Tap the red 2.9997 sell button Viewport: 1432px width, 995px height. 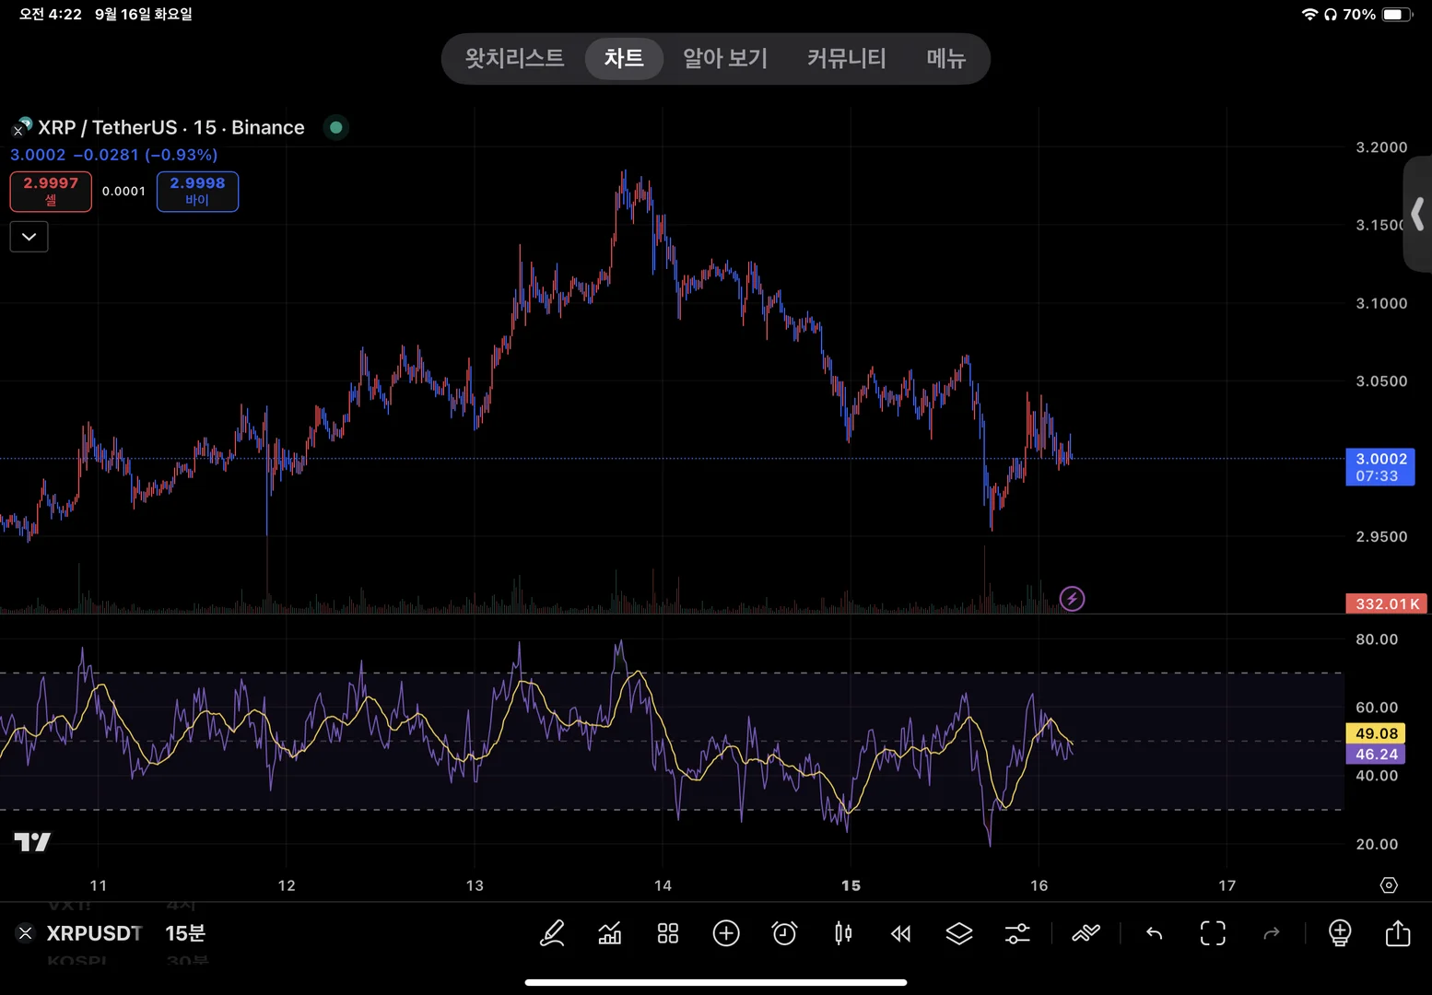pos(51,192)
